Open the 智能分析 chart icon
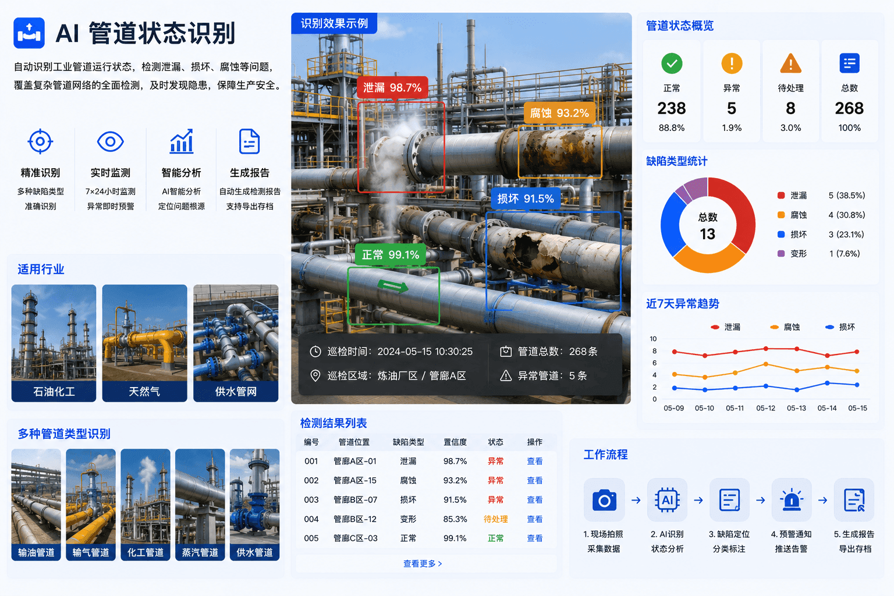This screenshot has height=596, width=894. (x=182, y=141)
